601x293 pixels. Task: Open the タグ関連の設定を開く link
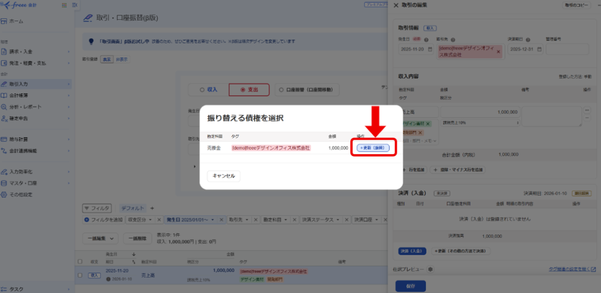572,270
